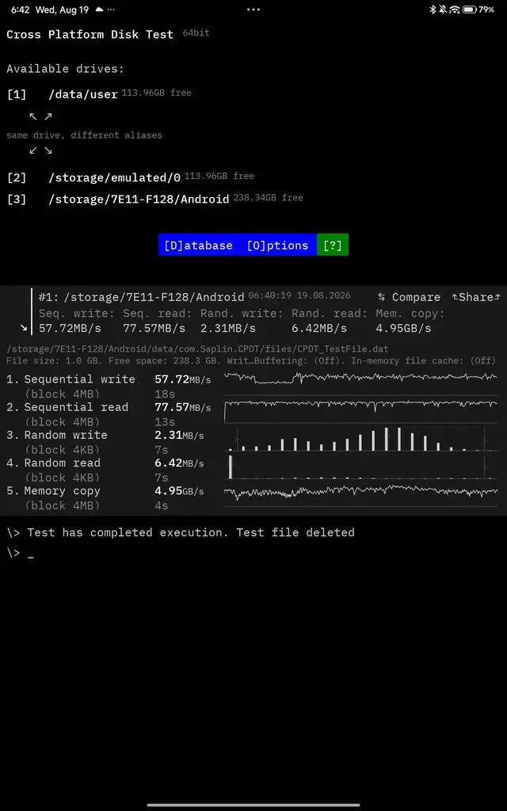Viewport: 507px width, 811px height.
Task: Click the '#1: /storage/7E11-F128/Android' result title
Action: pyautogui.click(x=141, y=298)
